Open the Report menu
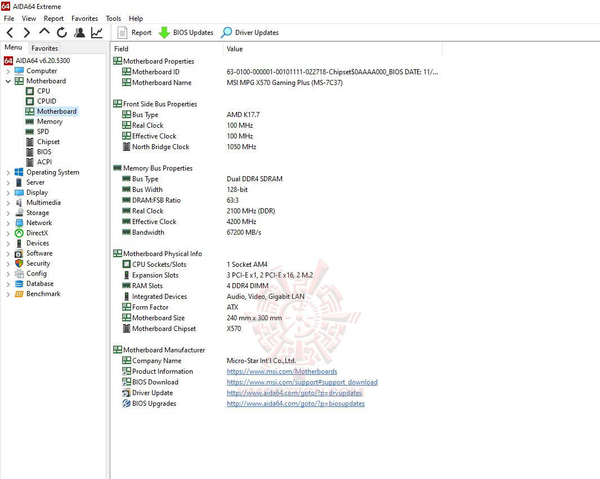Screen dimensions: 600x479 [x=53, y=19]
